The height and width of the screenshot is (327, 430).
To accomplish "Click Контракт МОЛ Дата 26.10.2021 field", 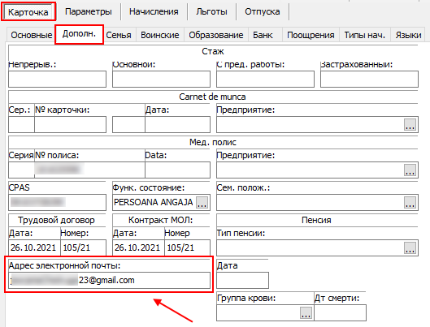I will [138, 248].
